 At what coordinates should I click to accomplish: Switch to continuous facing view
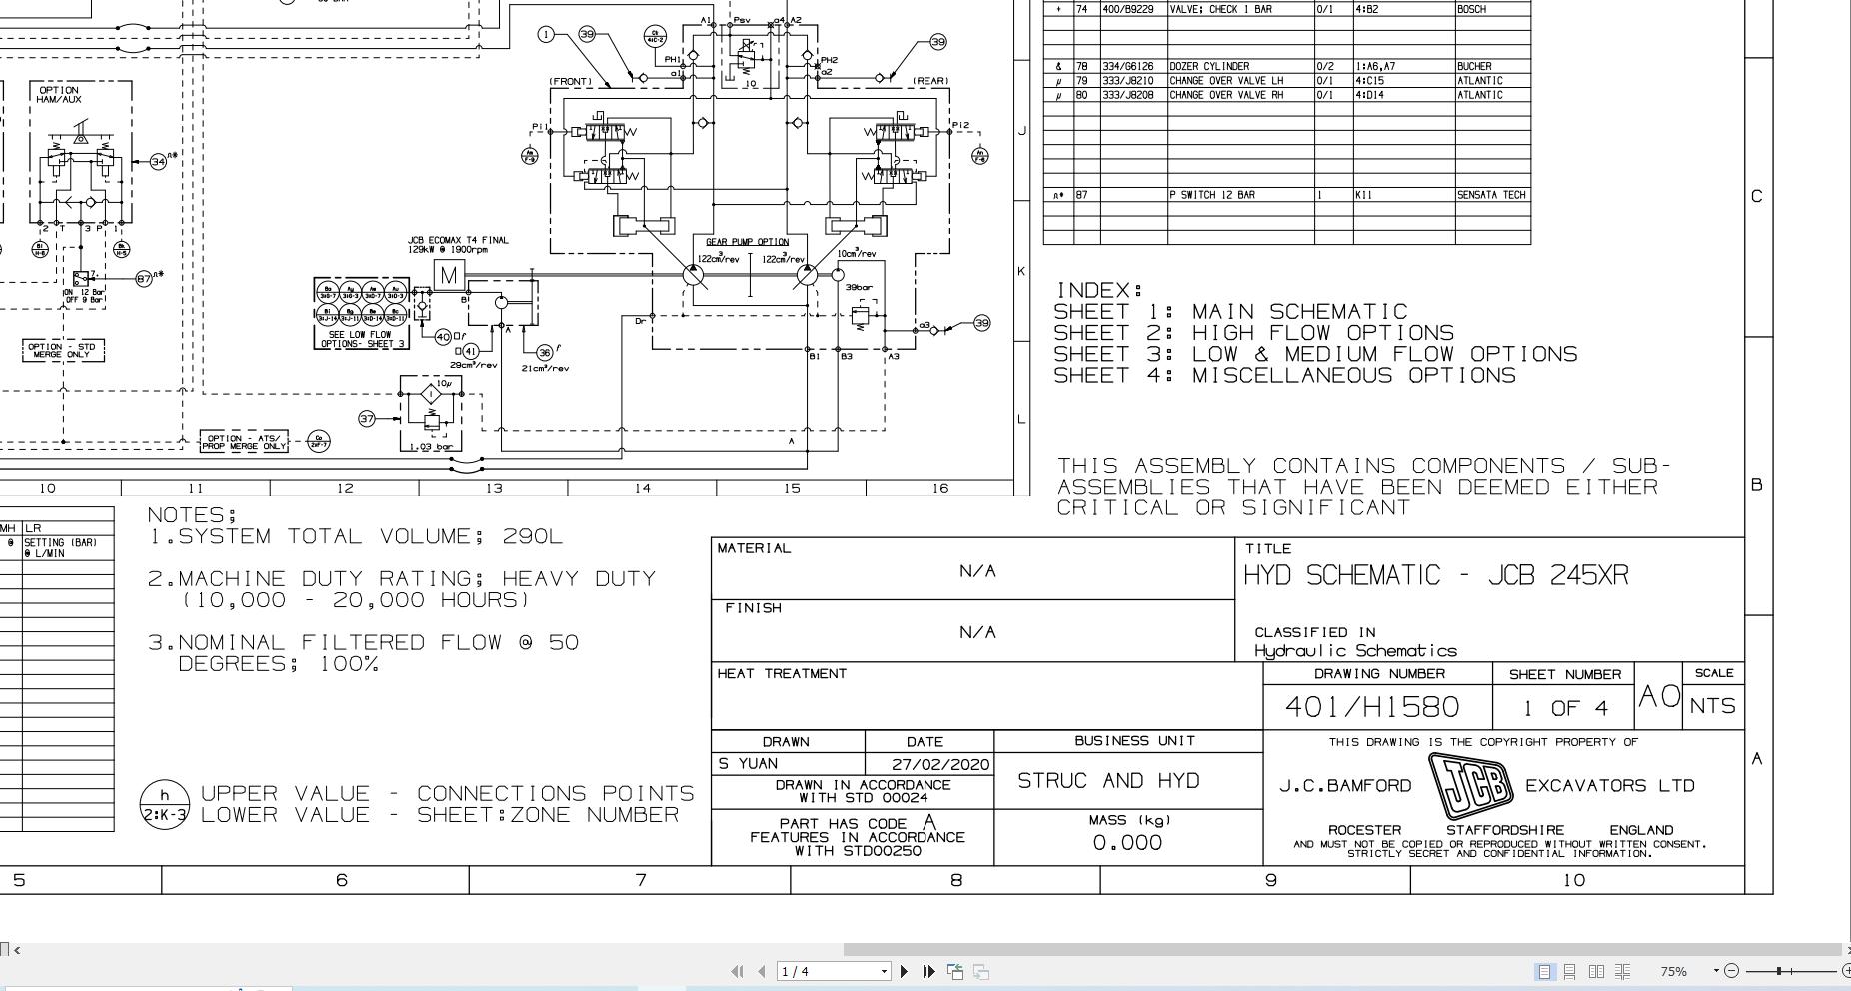[x=1623, y=971]
